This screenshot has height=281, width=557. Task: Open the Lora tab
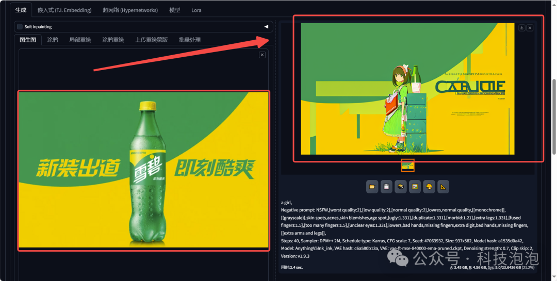[196, 10]
